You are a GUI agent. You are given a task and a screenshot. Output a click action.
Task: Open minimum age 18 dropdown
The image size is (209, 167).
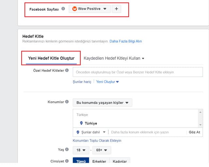click(81, 150)
